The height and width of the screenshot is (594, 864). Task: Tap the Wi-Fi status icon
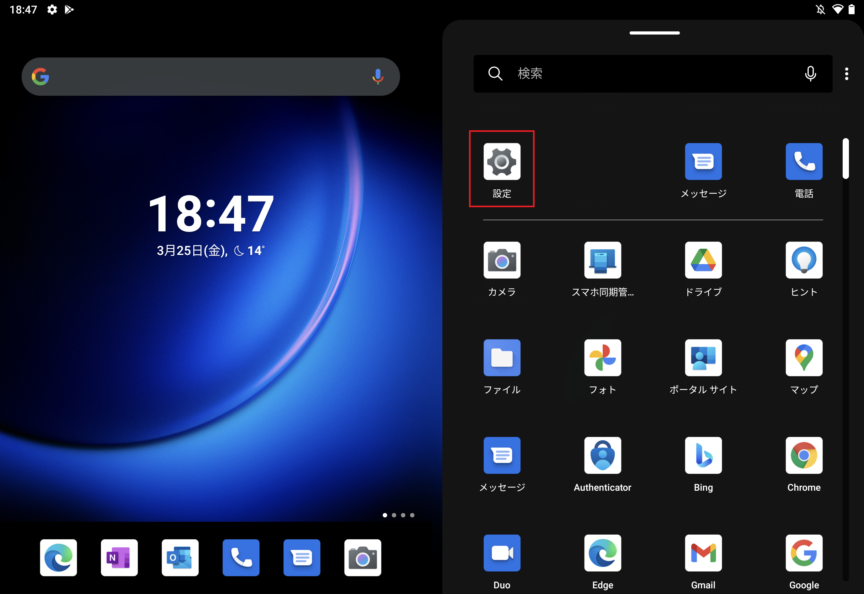point(837,9)
